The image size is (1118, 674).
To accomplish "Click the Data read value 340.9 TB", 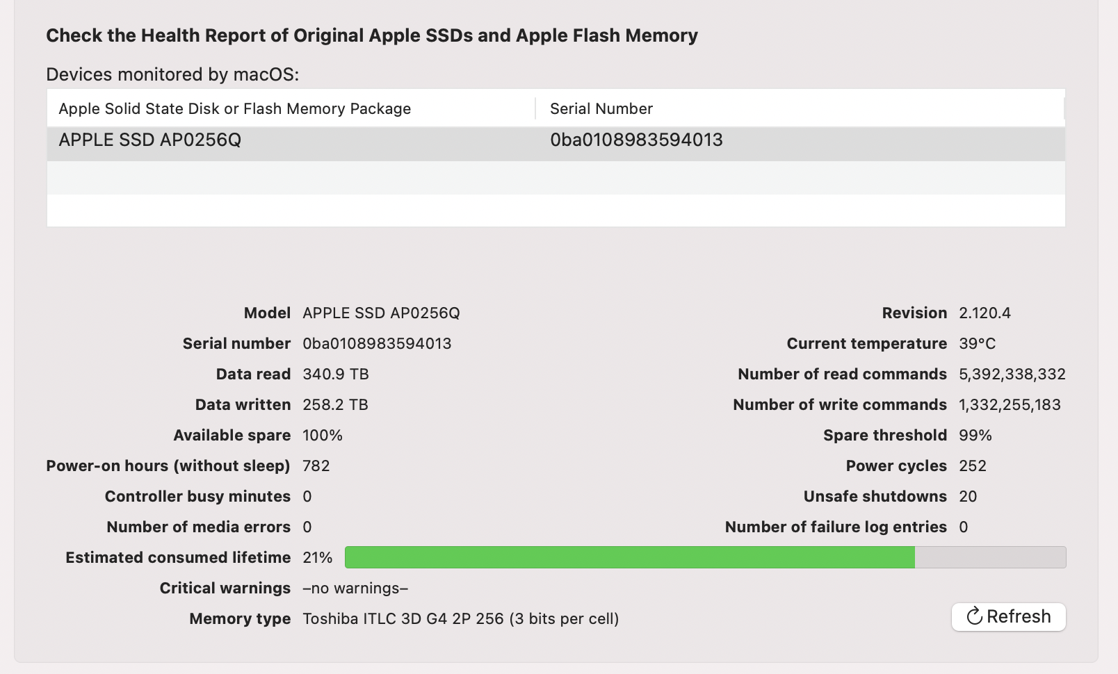I will [336, 374].
